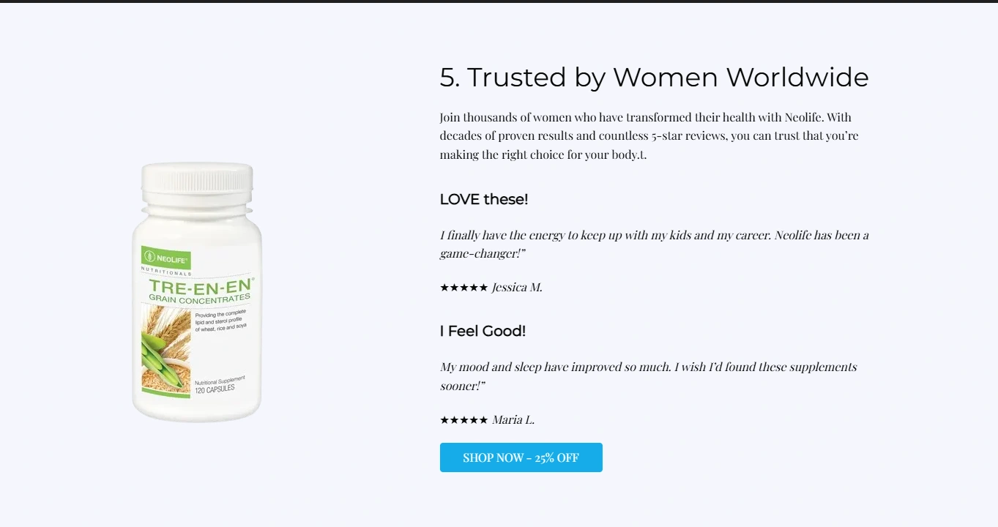Screen dimensions: 998x527
Task: Click the five-star rating beside Jessica M.
Action: point(463,288)
